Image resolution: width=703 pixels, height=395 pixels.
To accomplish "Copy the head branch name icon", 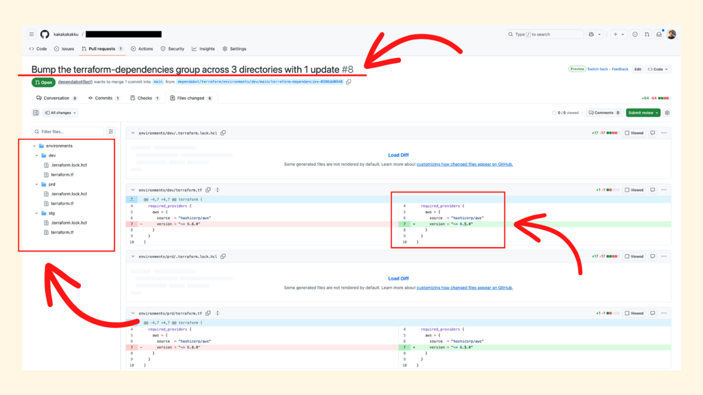I will [x=349, y=82].
